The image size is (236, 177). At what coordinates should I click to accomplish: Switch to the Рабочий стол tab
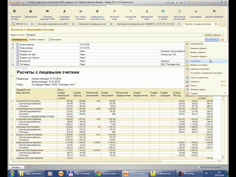coord(21,24)
